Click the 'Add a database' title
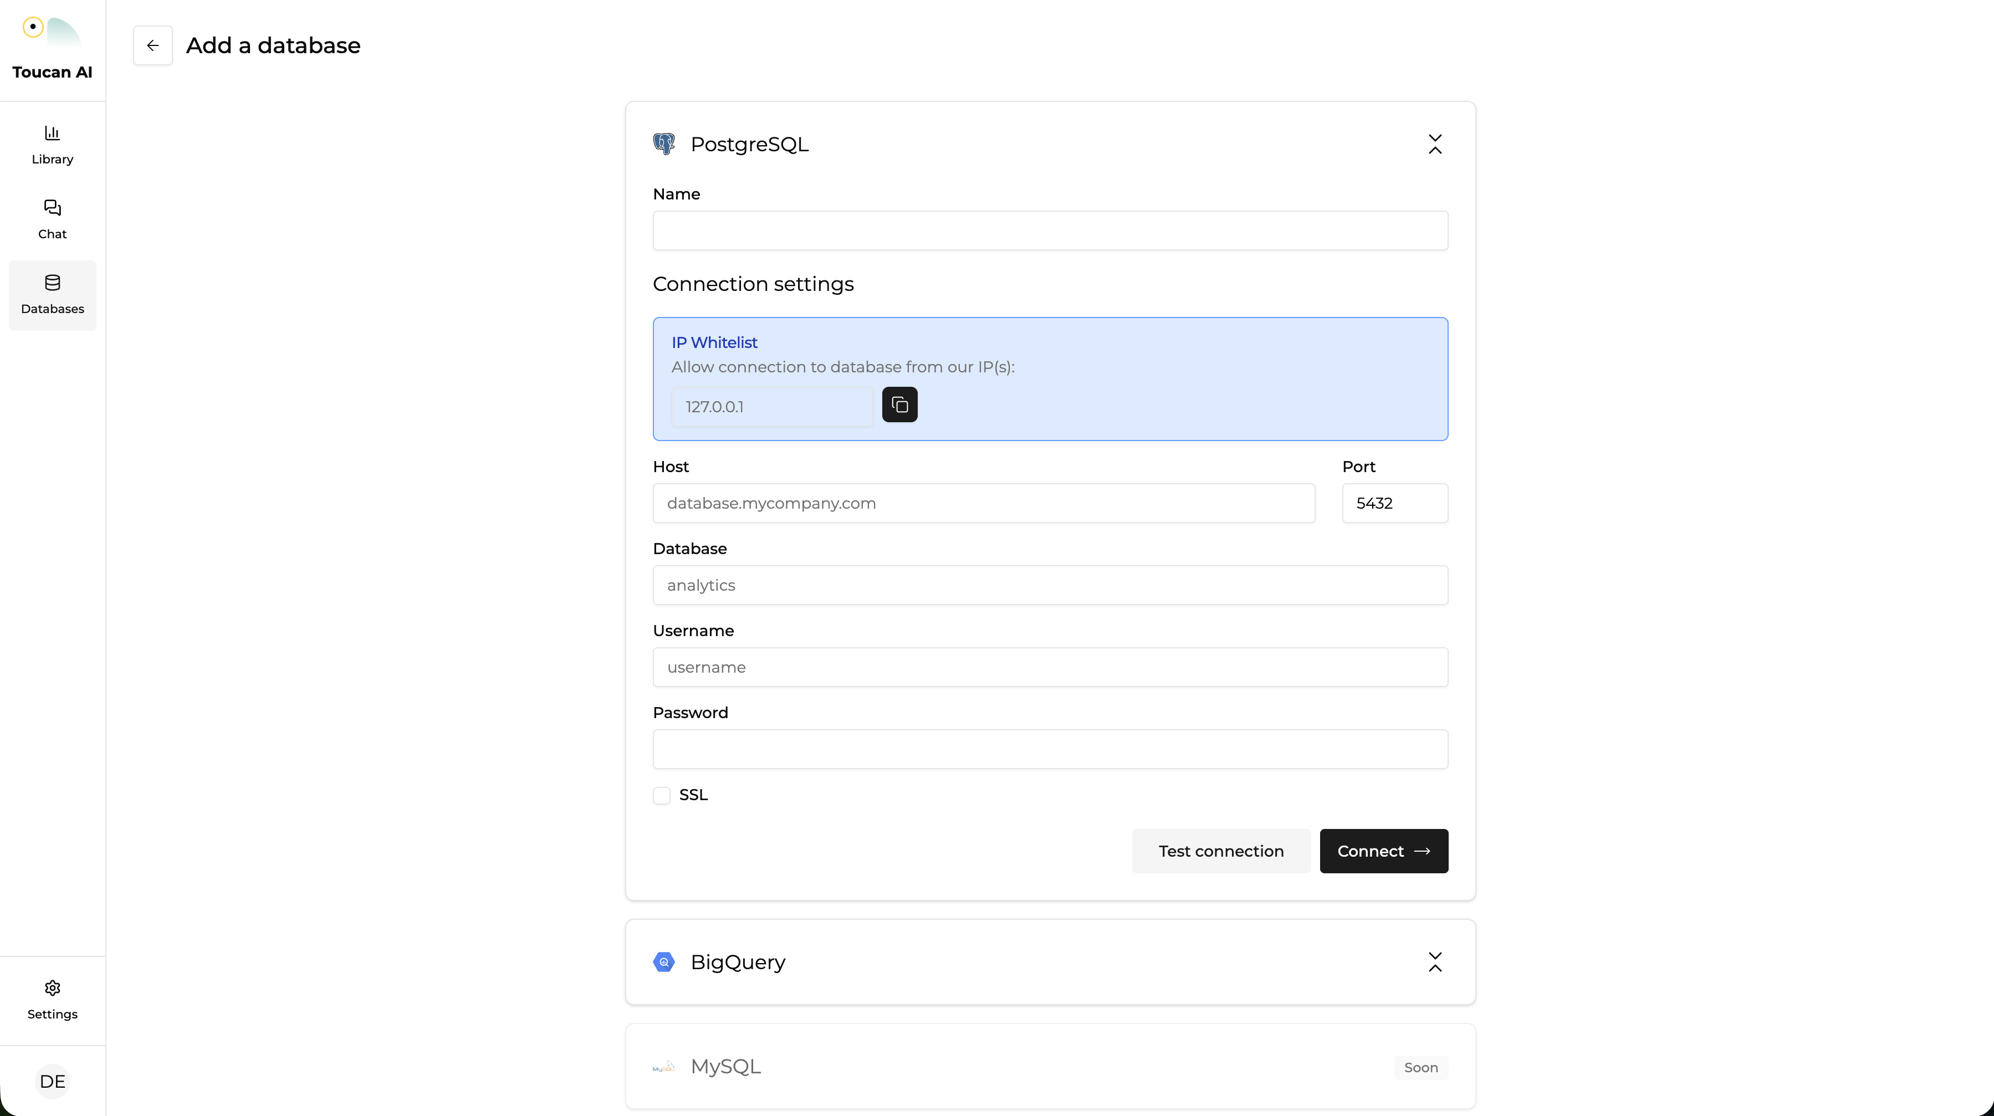This screenshot has width=1994, height=1116. [x=273, y=45]
